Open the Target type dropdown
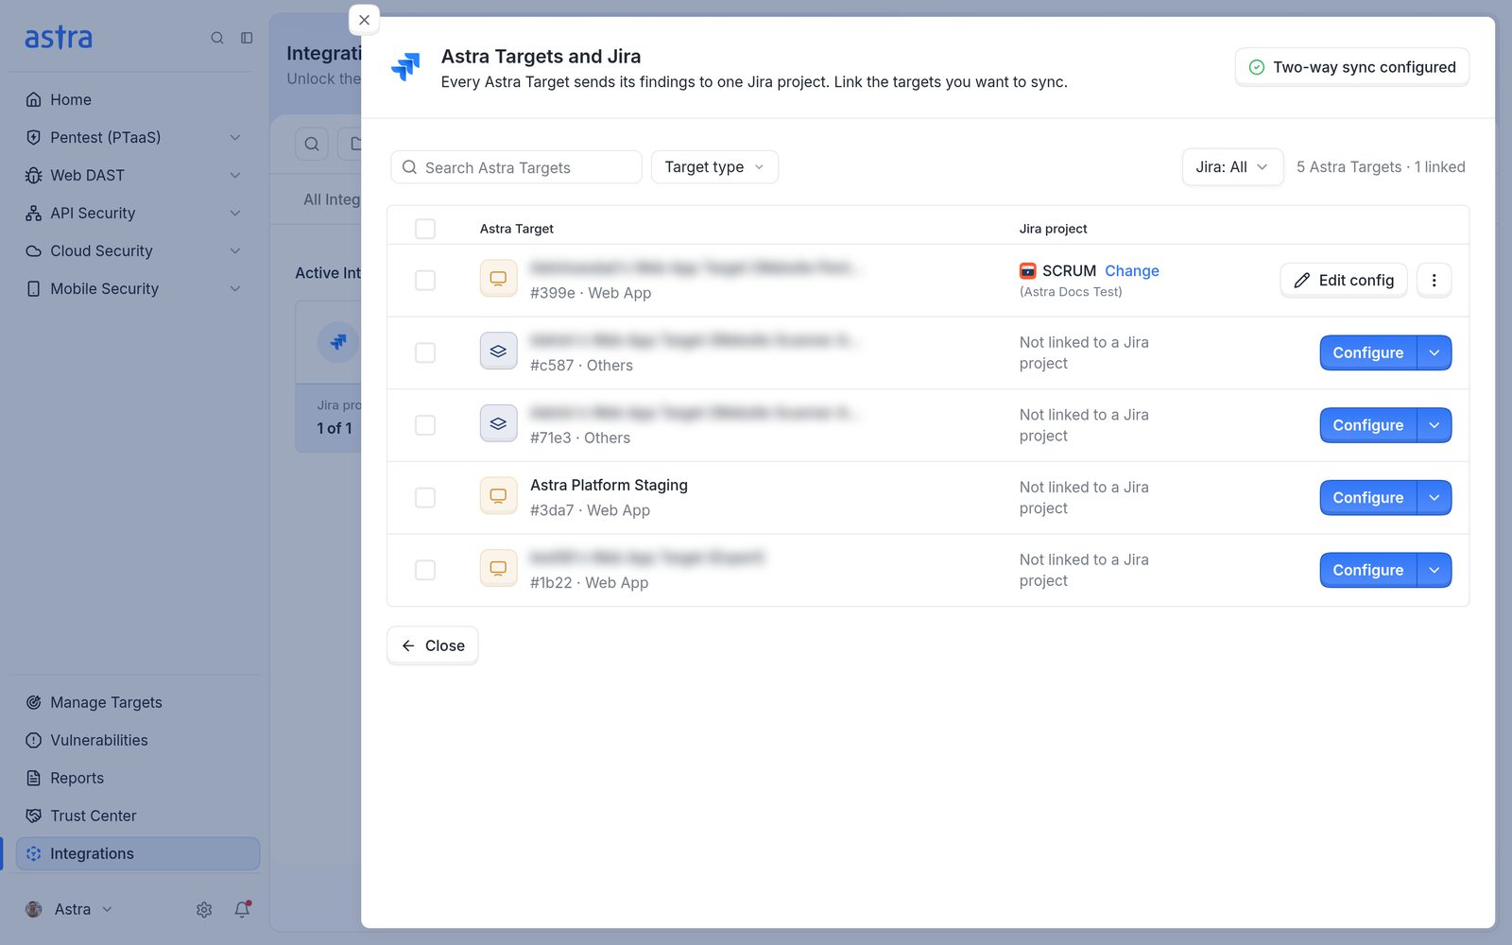The height and width of the screenshot is (945, 1512). [714, 167]
